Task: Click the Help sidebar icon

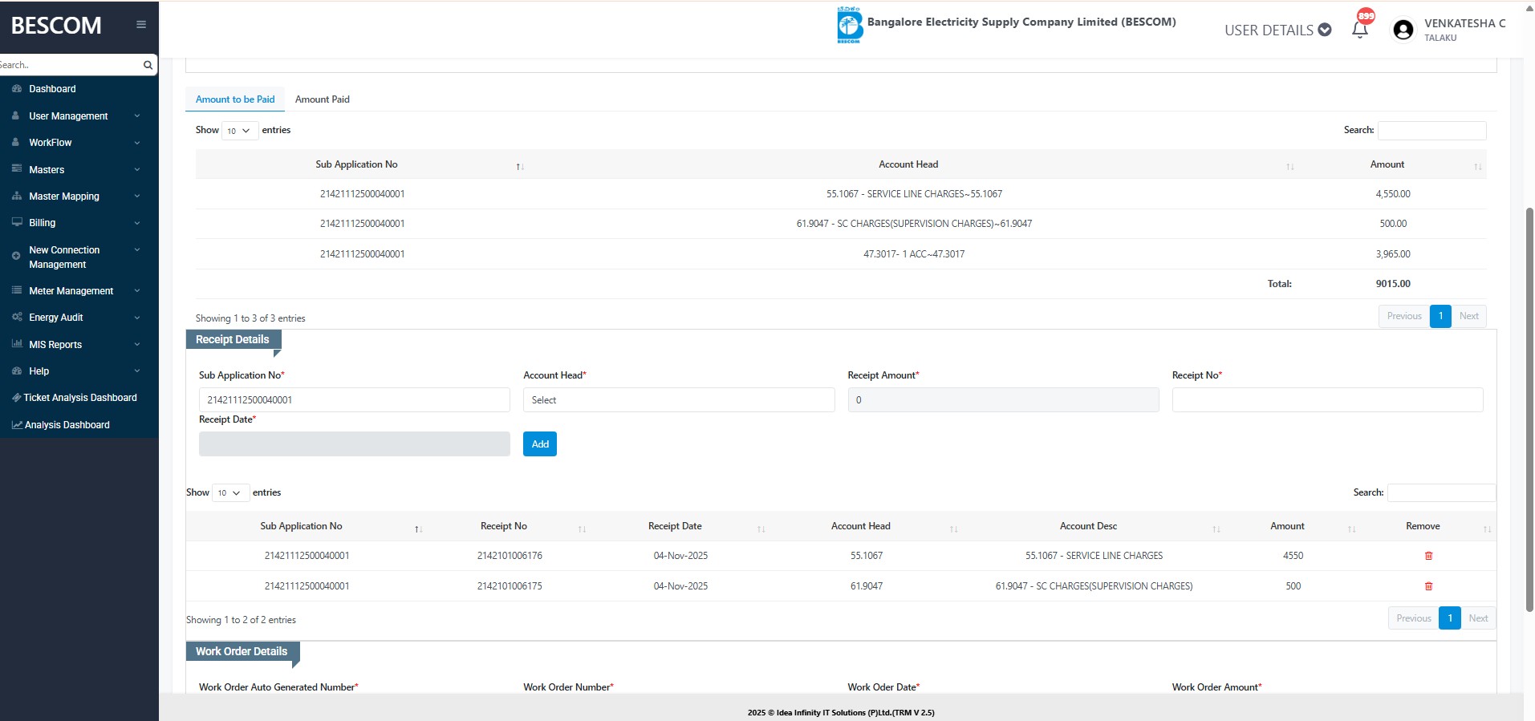Action: coord(16,371)
